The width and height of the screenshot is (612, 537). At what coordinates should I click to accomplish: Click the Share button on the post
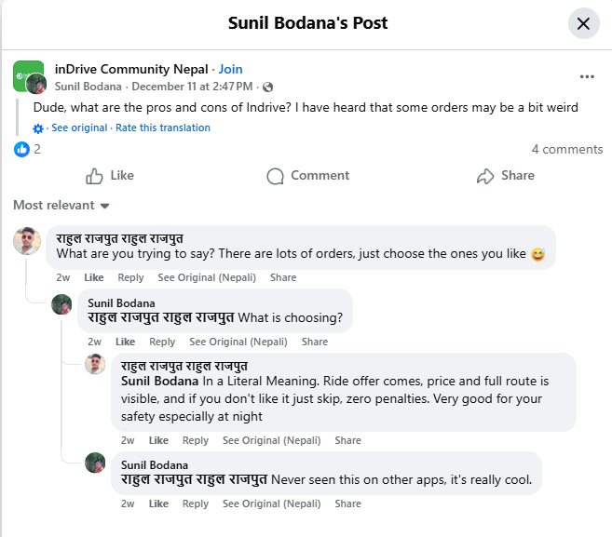click(505, 176)
